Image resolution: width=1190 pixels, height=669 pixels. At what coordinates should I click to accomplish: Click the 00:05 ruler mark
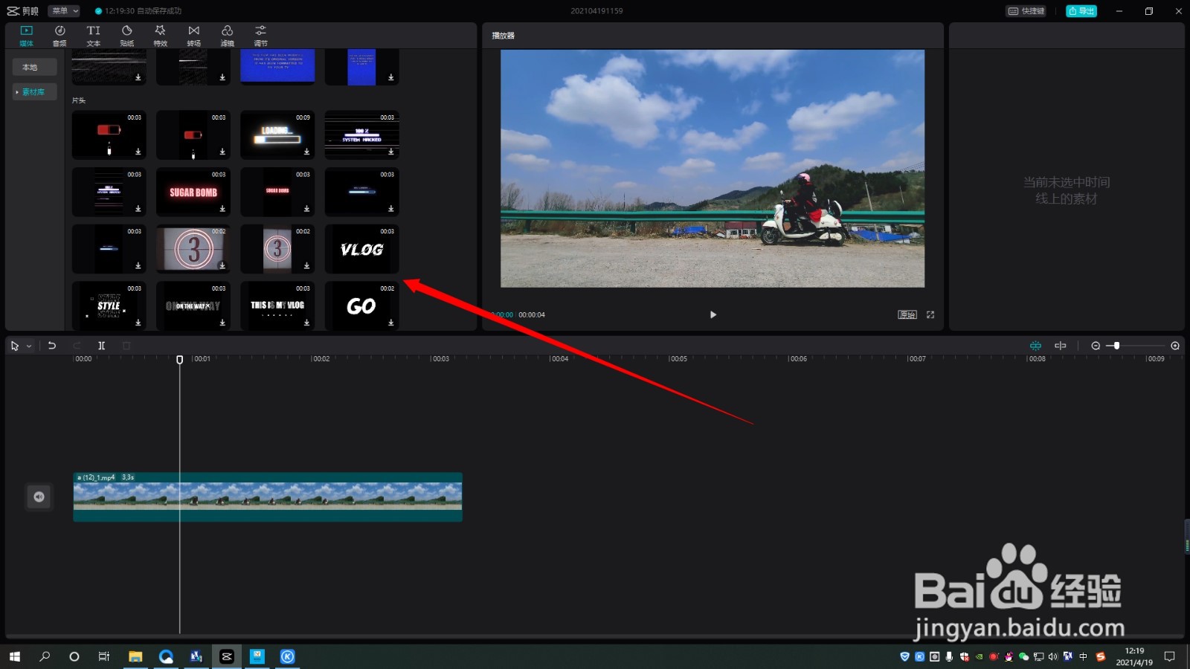click(x=678, y=359)
